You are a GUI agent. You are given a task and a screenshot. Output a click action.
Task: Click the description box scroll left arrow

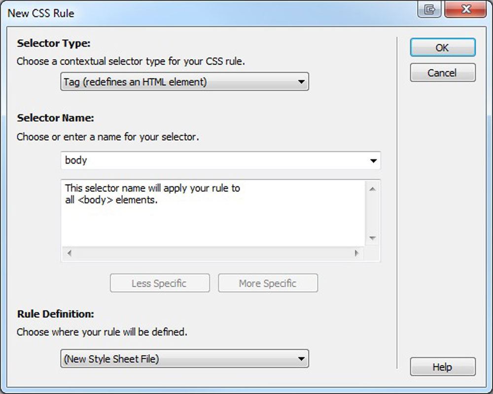(x=69, y=253)
